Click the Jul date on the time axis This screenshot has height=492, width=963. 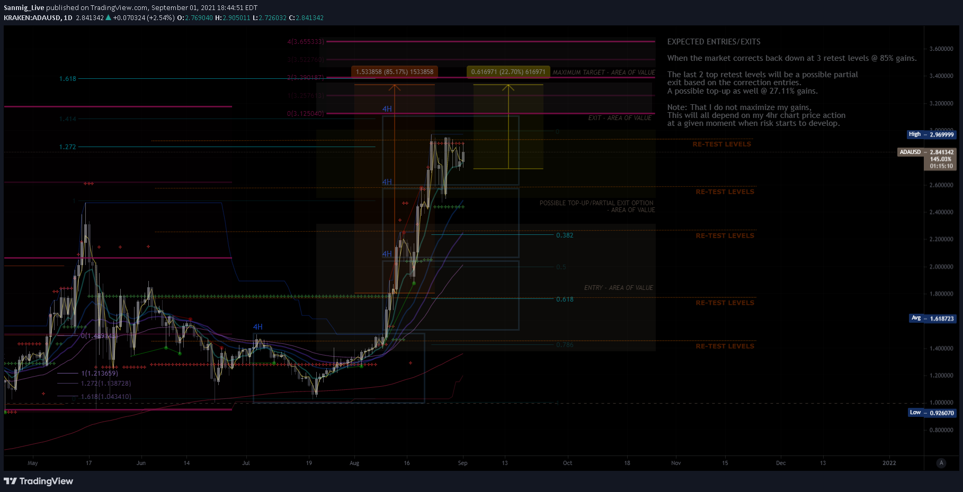pos(246,463)
